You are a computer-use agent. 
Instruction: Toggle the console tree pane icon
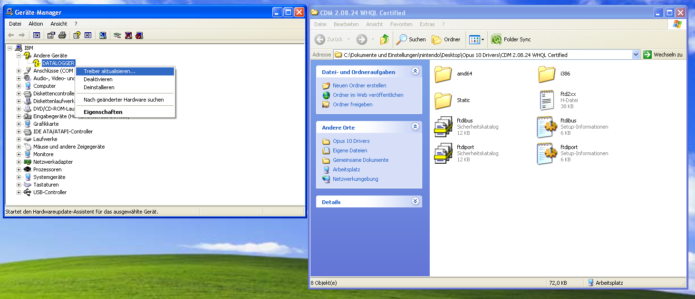point(37,35)
